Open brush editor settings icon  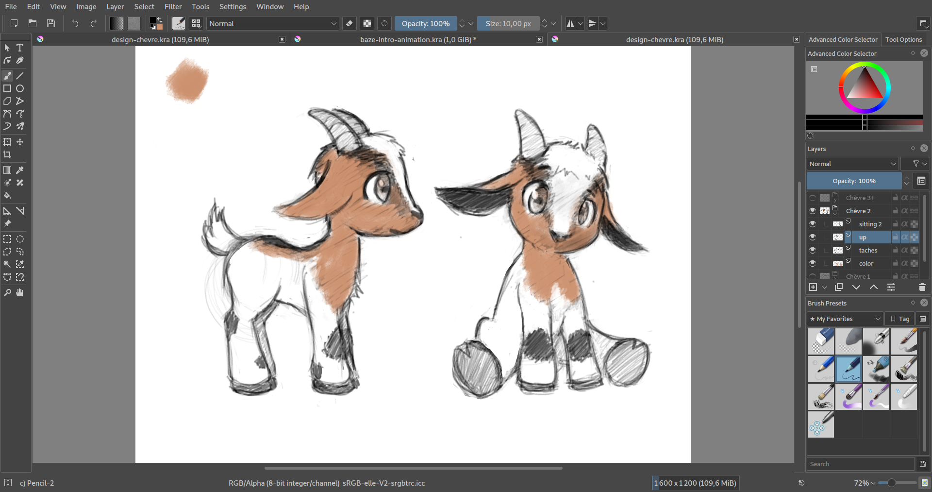(179, 23)
